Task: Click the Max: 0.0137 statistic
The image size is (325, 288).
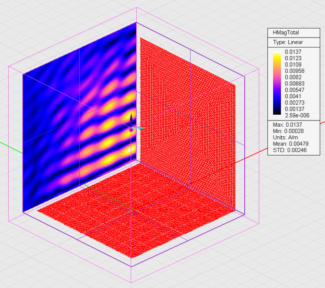Action: 287,125
